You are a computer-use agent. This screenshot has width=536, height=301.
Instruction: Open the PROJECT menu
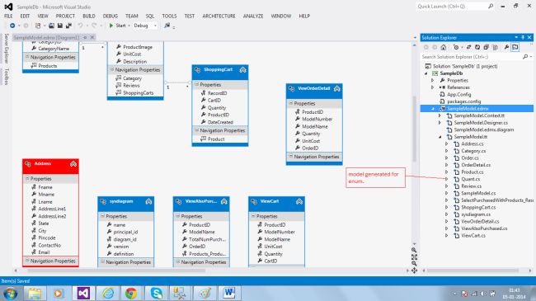[65, 16]
